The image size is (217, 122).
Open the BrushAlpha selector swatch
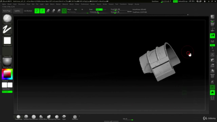[x=7, y=41]
